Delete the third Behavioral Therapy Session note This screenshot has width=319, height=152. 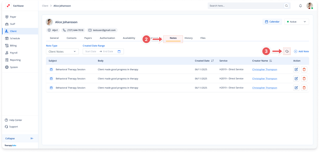(304, 88)
